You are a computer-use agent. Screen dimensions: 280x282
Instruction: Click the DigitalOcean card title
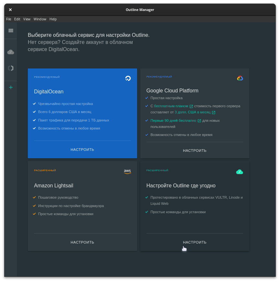click(48, 91)
